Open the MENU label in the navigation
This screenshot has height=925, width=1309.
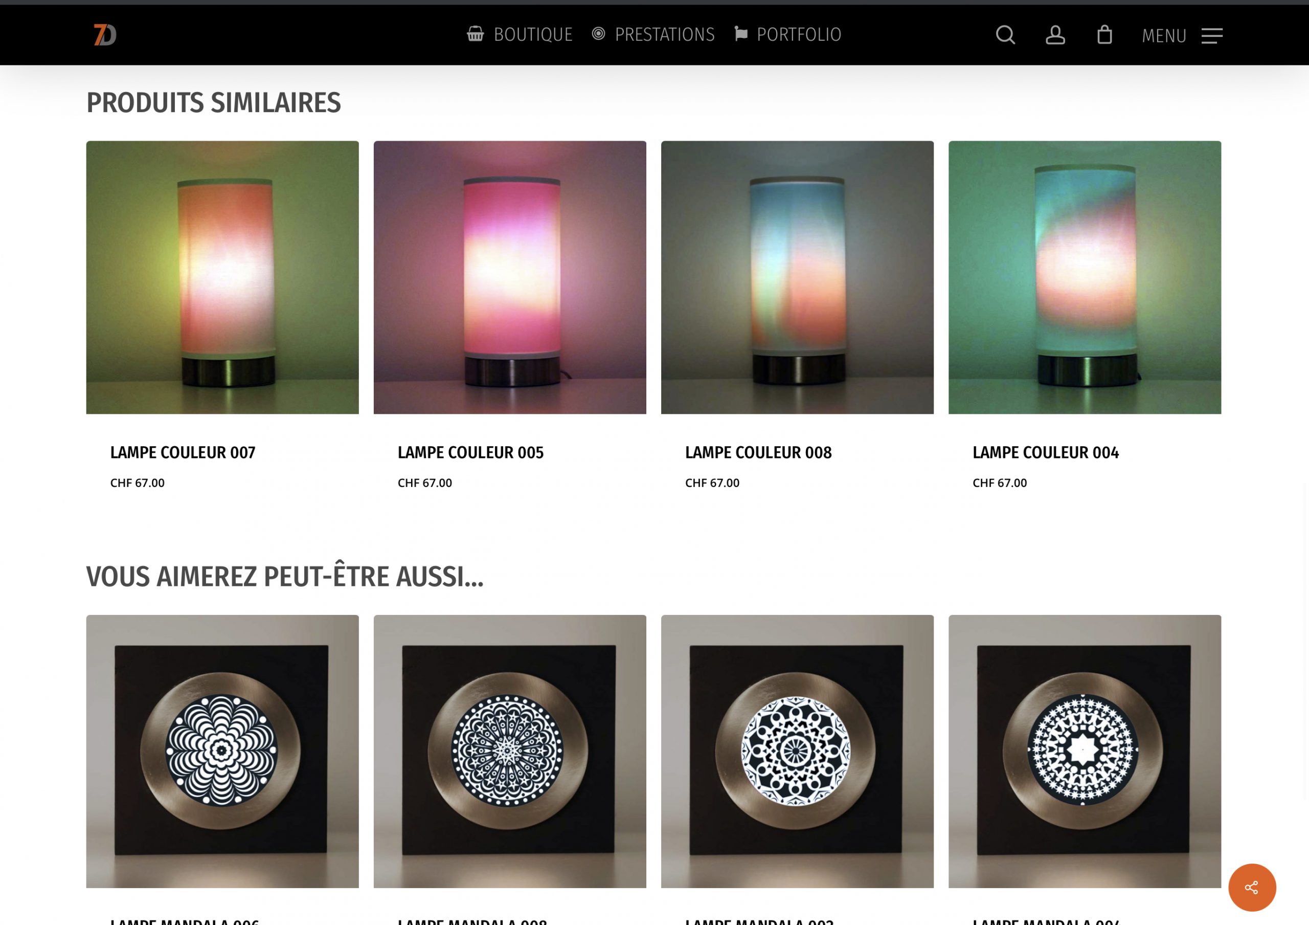1164,36
